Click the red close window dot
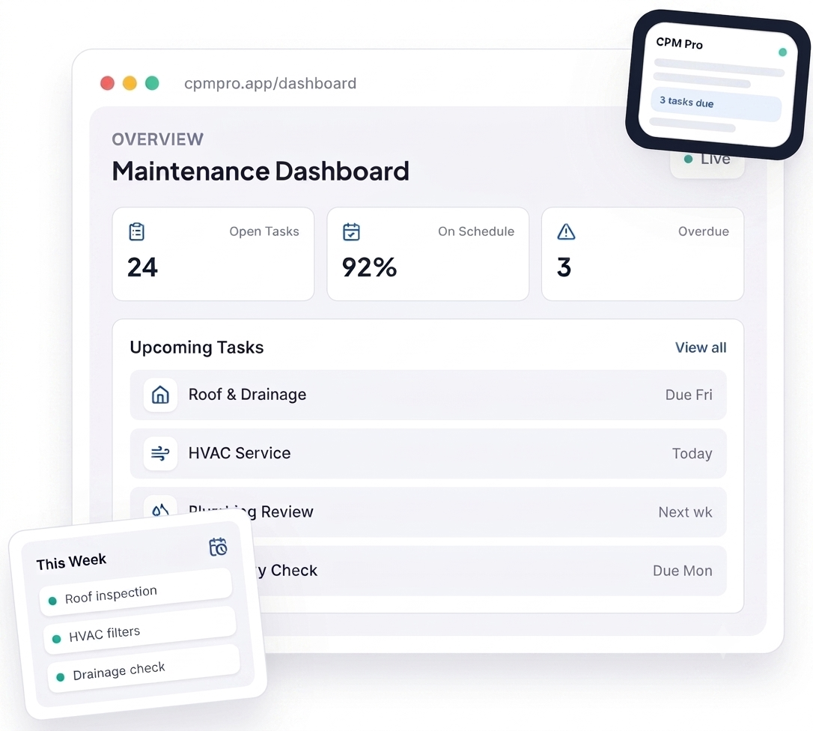This screenshot has width=813, height=731. click(107, 83)
